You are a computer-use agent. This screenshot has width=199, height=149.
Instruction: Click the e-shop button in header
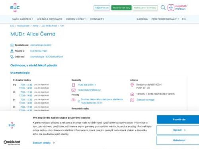click(x=145, y=8)
